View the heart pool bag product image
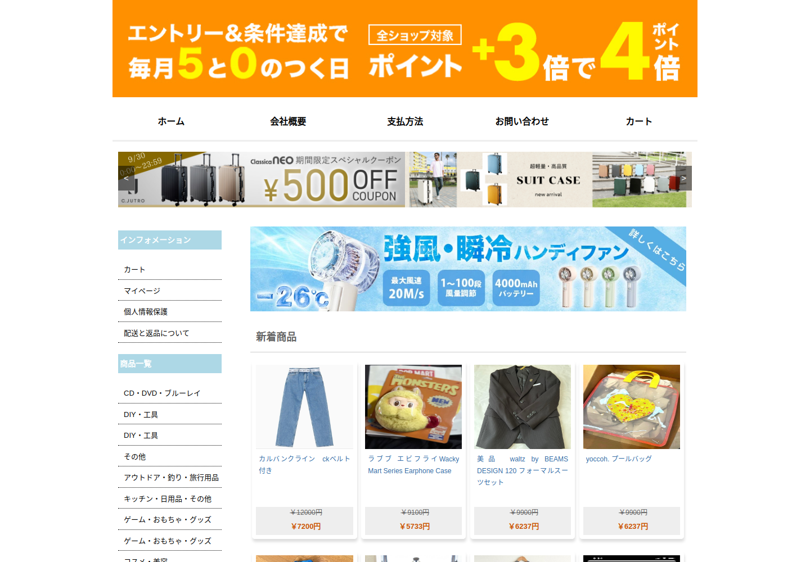Screen dimensions: 810x562 point(632,407)
